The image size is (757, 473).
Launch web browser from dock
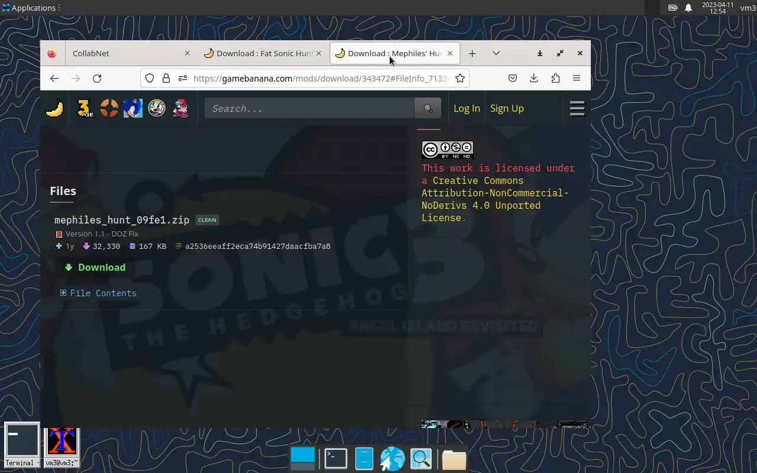point(392,459)
